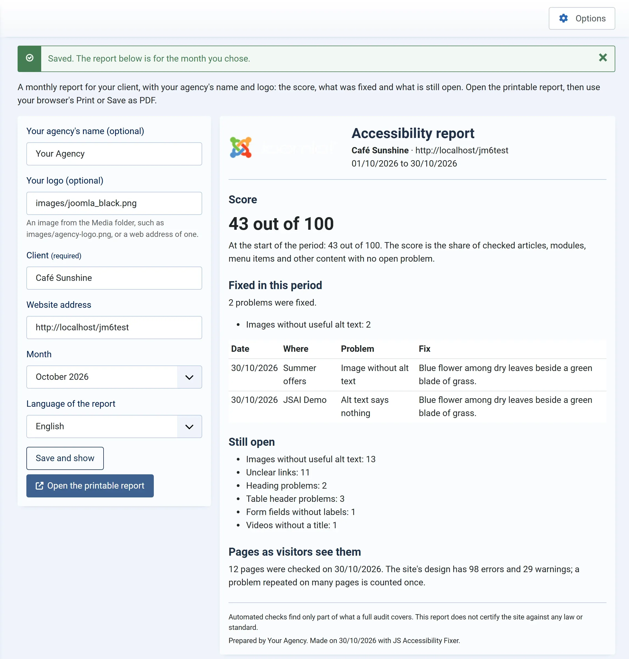Screen dimensions: 629x659
Task: Click 'Images without useful alt text: 13'
Action: (x=310, y=459)
